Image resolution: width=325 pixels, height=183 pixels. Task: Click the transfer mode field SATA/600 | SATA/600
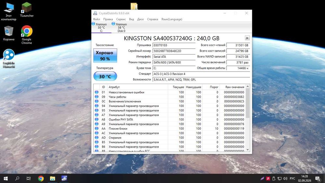174,62
